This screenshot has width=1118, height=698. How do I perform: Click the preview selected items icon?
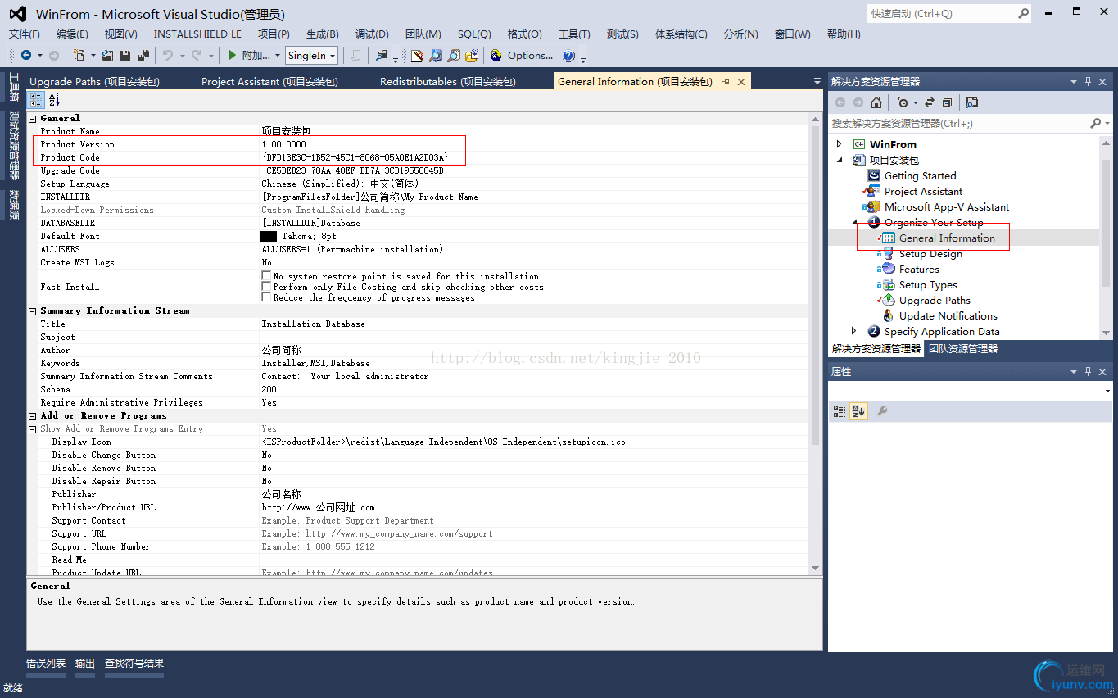coord(972,102)
